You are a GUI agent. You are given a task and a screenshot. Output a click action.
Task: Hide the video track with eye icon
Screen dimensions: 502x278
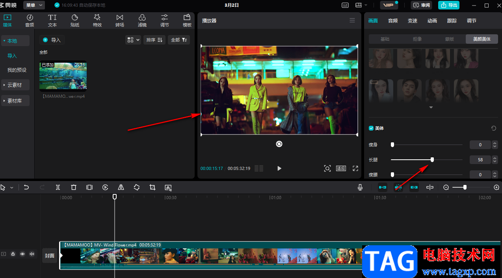(22, 254)
